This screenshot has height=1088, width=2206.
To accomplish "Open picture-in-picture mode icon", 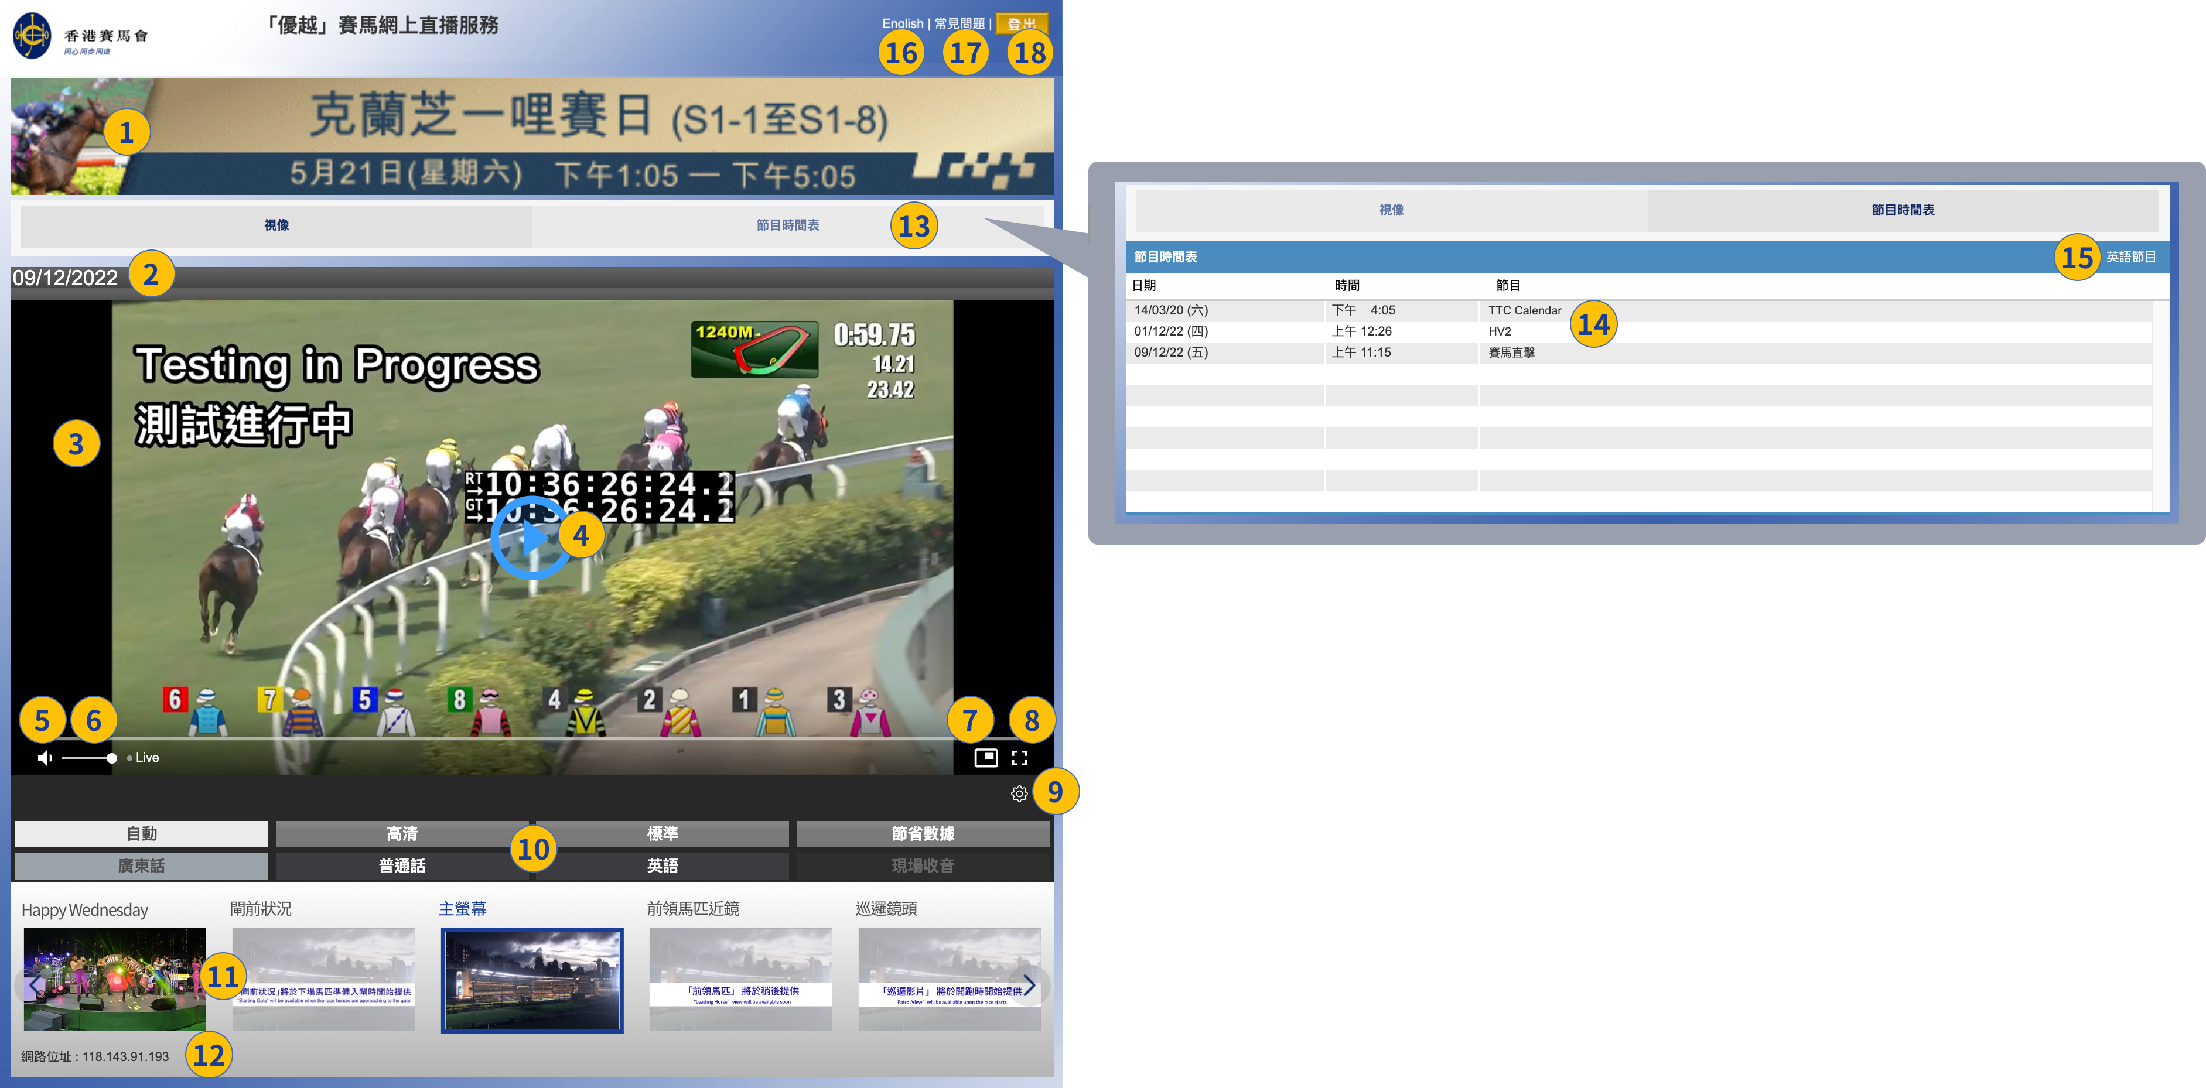I will [x=986, y=758].
